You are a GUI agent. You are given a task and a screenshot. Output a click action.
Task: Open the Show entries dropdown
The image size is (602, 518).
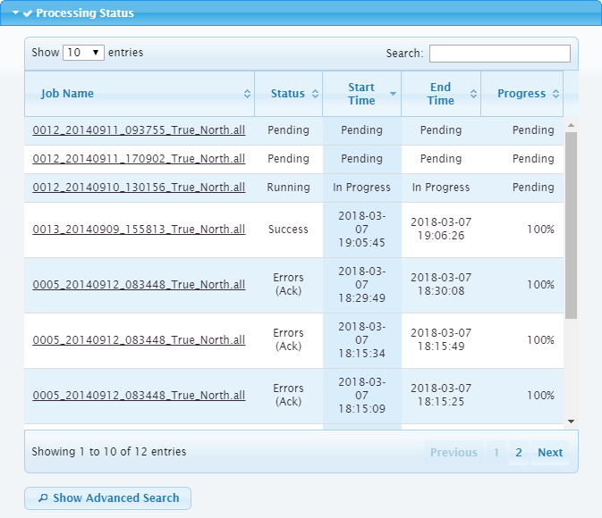pos(83,53)
